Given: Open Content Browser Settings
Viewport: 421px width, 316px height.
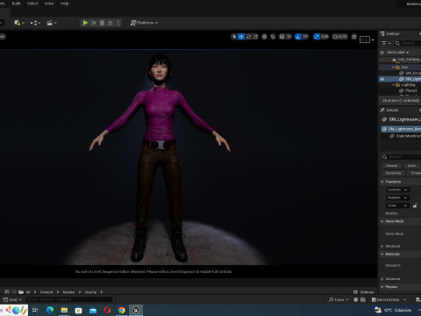Looking at the screenshot, I should click(363, 292).
